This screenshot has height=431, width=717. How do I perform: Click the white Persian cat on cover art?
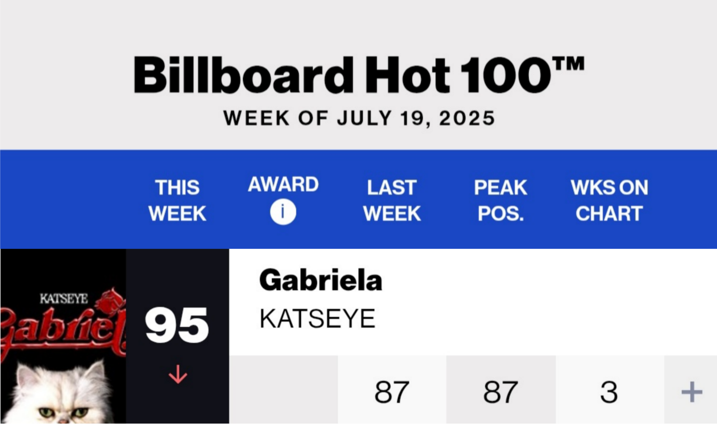point(59,392)
